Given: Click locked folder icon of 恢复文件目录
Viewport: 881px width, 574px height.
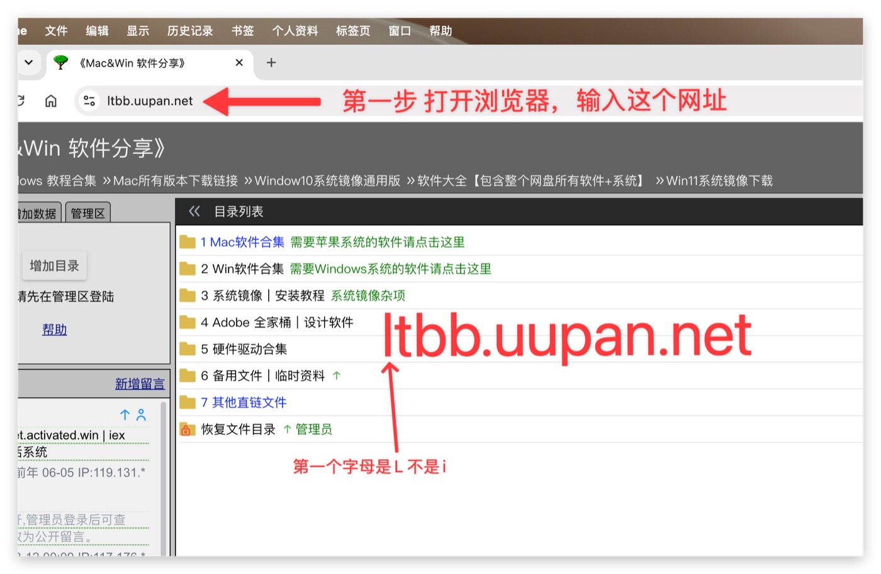Looking at the screenshot, I should click(x=186, y=429).
